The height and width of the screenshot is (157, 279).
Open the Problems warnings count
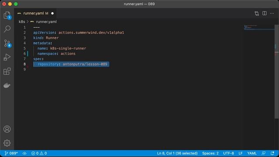43,153
